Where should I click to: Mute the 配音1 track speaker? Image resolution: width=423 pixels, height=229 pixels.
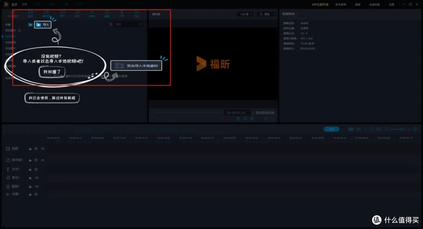click(37, 186)
